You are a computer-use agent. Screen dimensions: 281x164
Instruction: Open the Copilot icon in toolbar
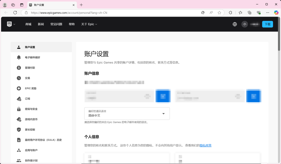[276, 13]
